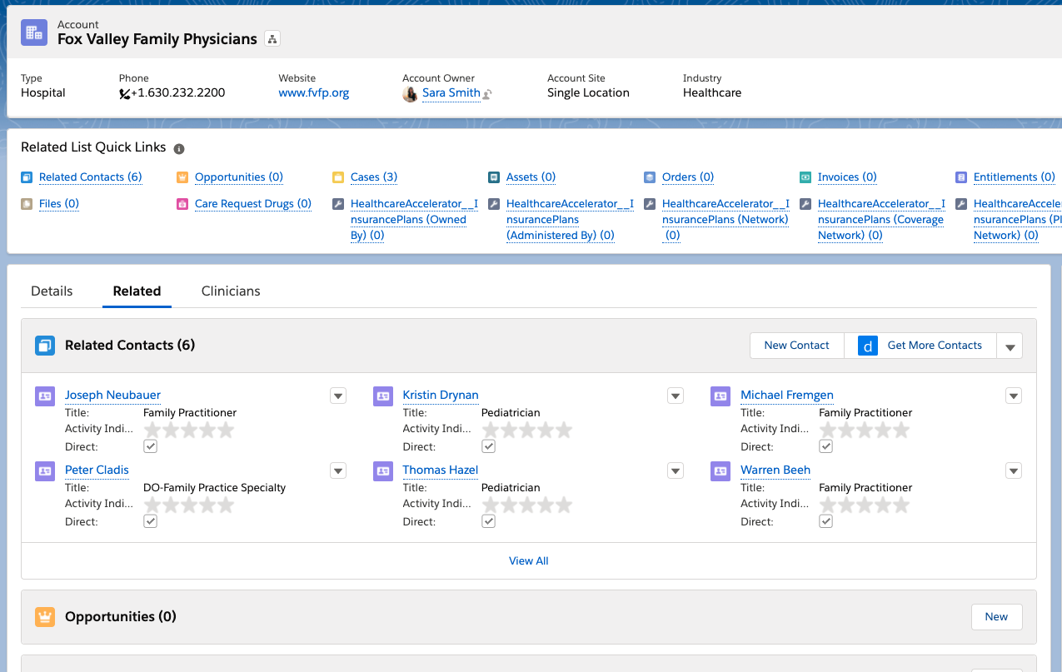The image size is (1062, 672).
Task: Open Cases (3) quick link
Action: point(374,177)
